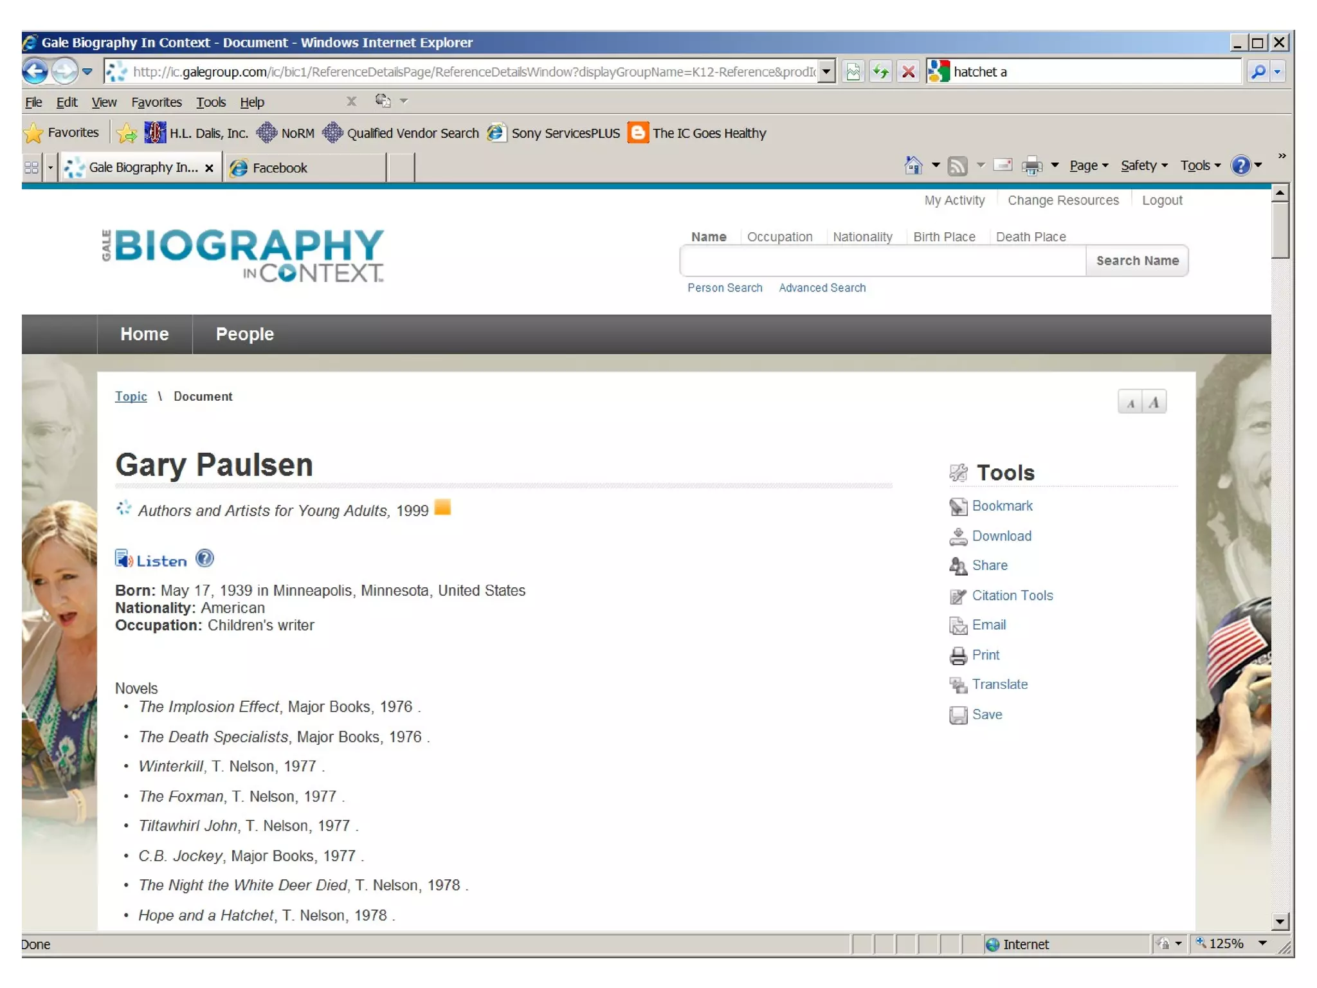Click the Listen speaker icon
Image resolution: width=1317 pixels, height=988 pixels.
point(123,560)
